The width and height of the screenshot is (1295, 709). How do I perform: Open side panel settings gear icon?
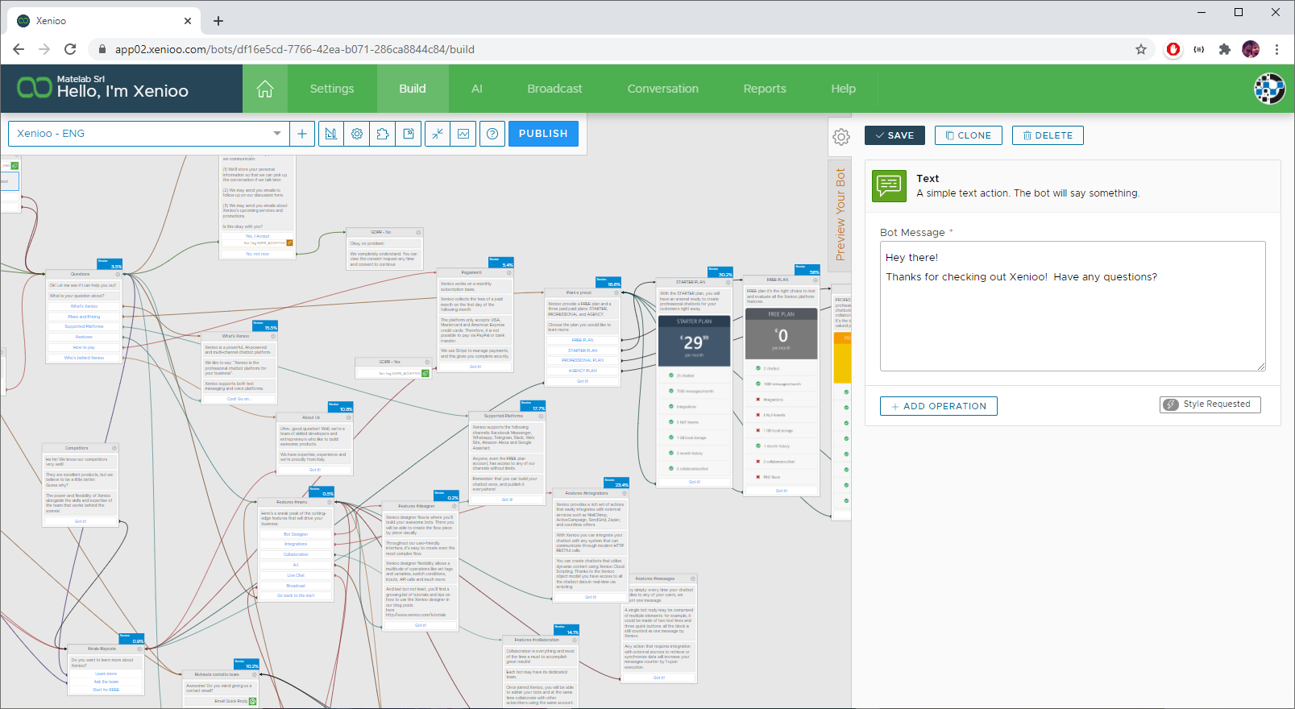point(841,137)
